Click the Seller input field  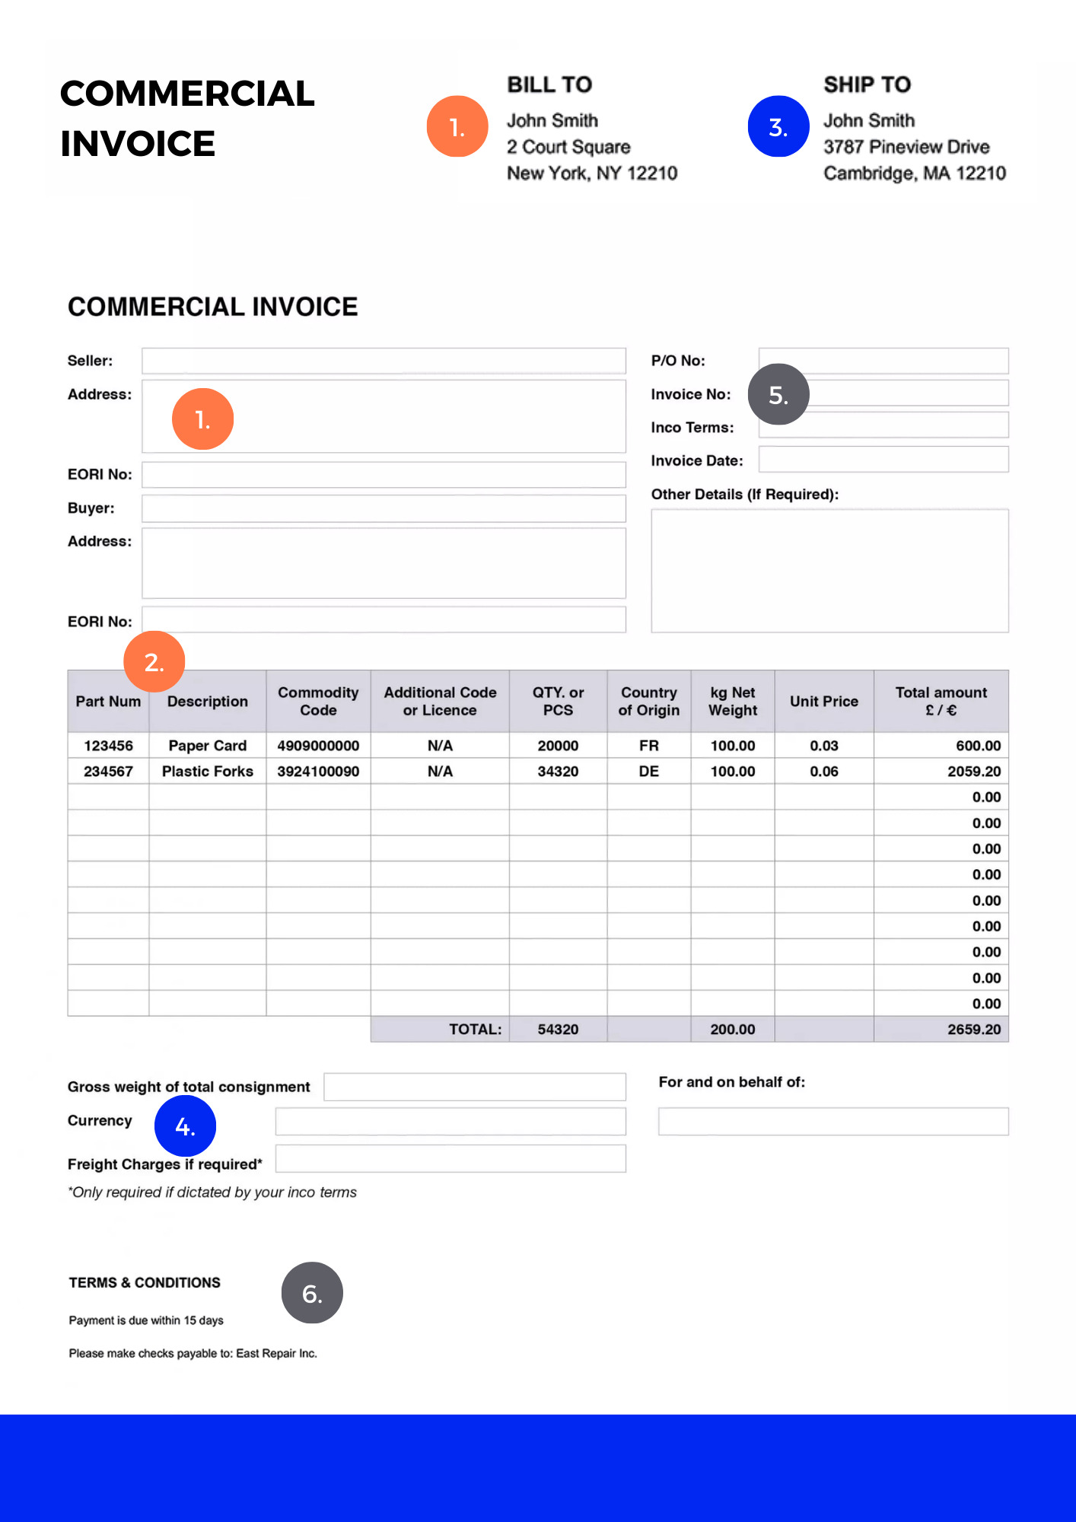pyautogui.click(x=384, y=361)
